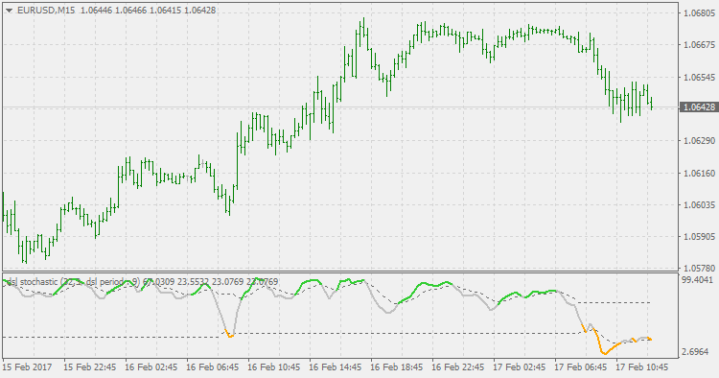The width and height of the screenshot is (719, 378).
Task: Click the 1.06160 price axis label
Action: point(699,173)
